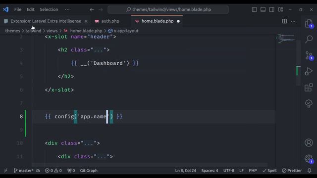317x178 pixels.
Task: Switch to Laravel Extra Intellisense extension tab
Action: 46,21
